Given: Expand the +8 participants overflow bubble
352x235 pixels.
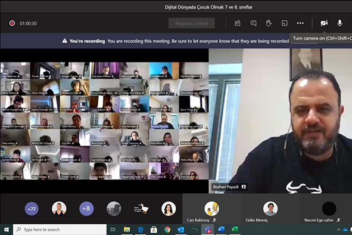Looking at the screenshot, I should click(x=86, y=209).
